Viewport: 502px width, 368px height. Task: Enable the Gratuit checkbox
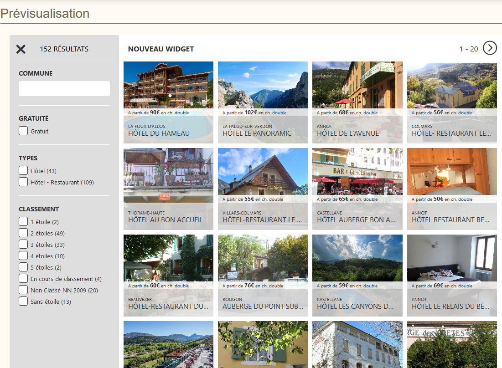tap(23, 131)
